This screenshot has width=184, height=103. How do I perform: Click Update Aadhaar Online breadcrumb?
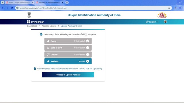click(x=71, y=26)
